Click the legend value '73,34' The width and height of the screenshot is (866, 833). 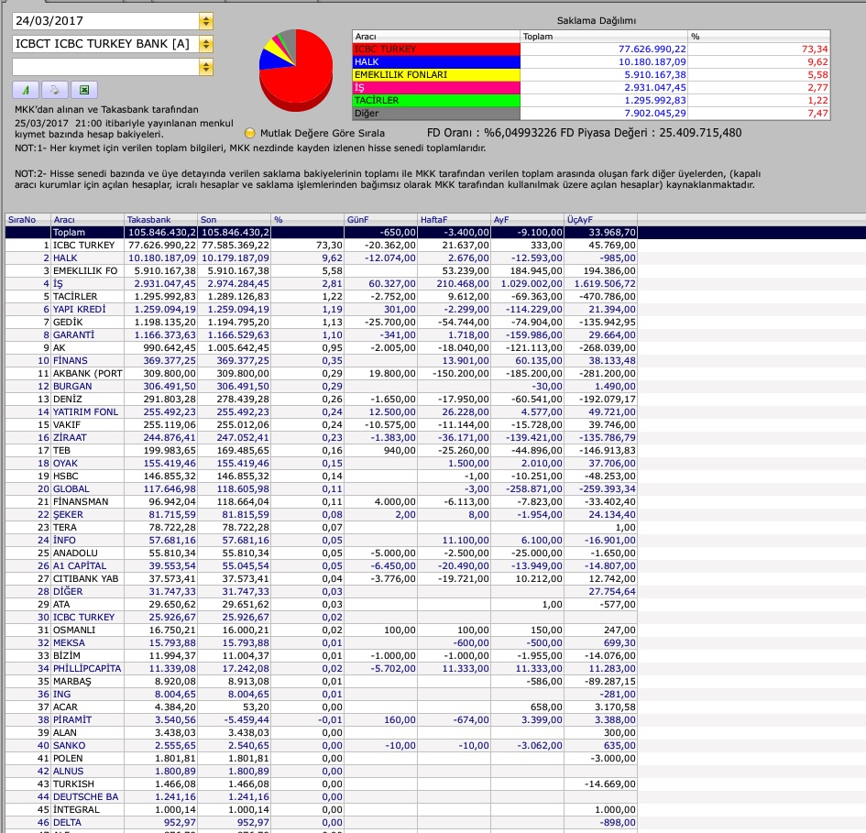tap(815, 49)
